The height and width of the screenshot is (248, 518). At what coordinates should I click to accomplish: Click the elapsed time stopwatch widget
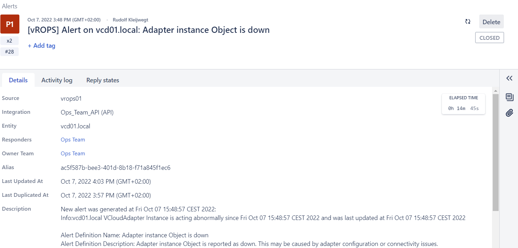pos(463,103)
